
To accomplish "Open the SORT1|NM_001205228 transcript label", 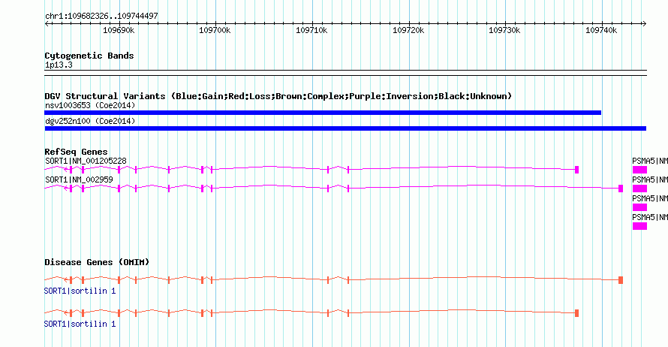I will click(x=86, y=161).
